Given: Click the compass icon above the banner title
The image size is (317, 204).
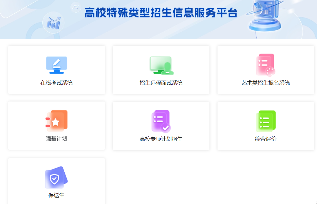Looking at the screenshot, I should pyautogui.click(x=76, y=7).
